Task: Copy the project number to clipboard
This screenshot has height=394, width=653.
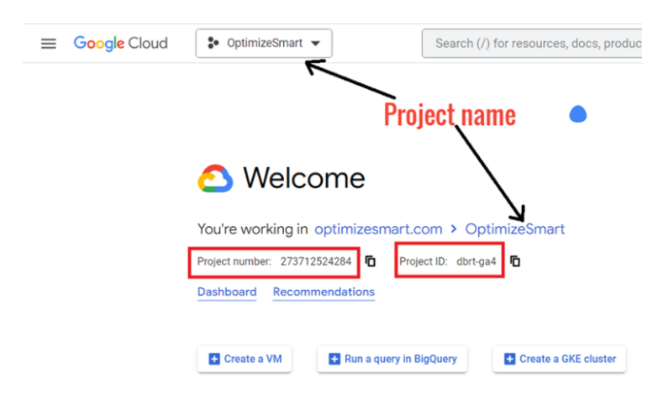Action: pos(371,261)
